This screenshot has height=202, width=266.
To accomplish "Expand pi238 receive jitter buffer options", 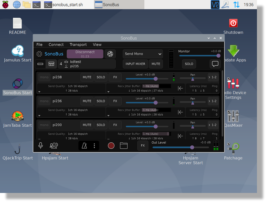I will point(109,92).
